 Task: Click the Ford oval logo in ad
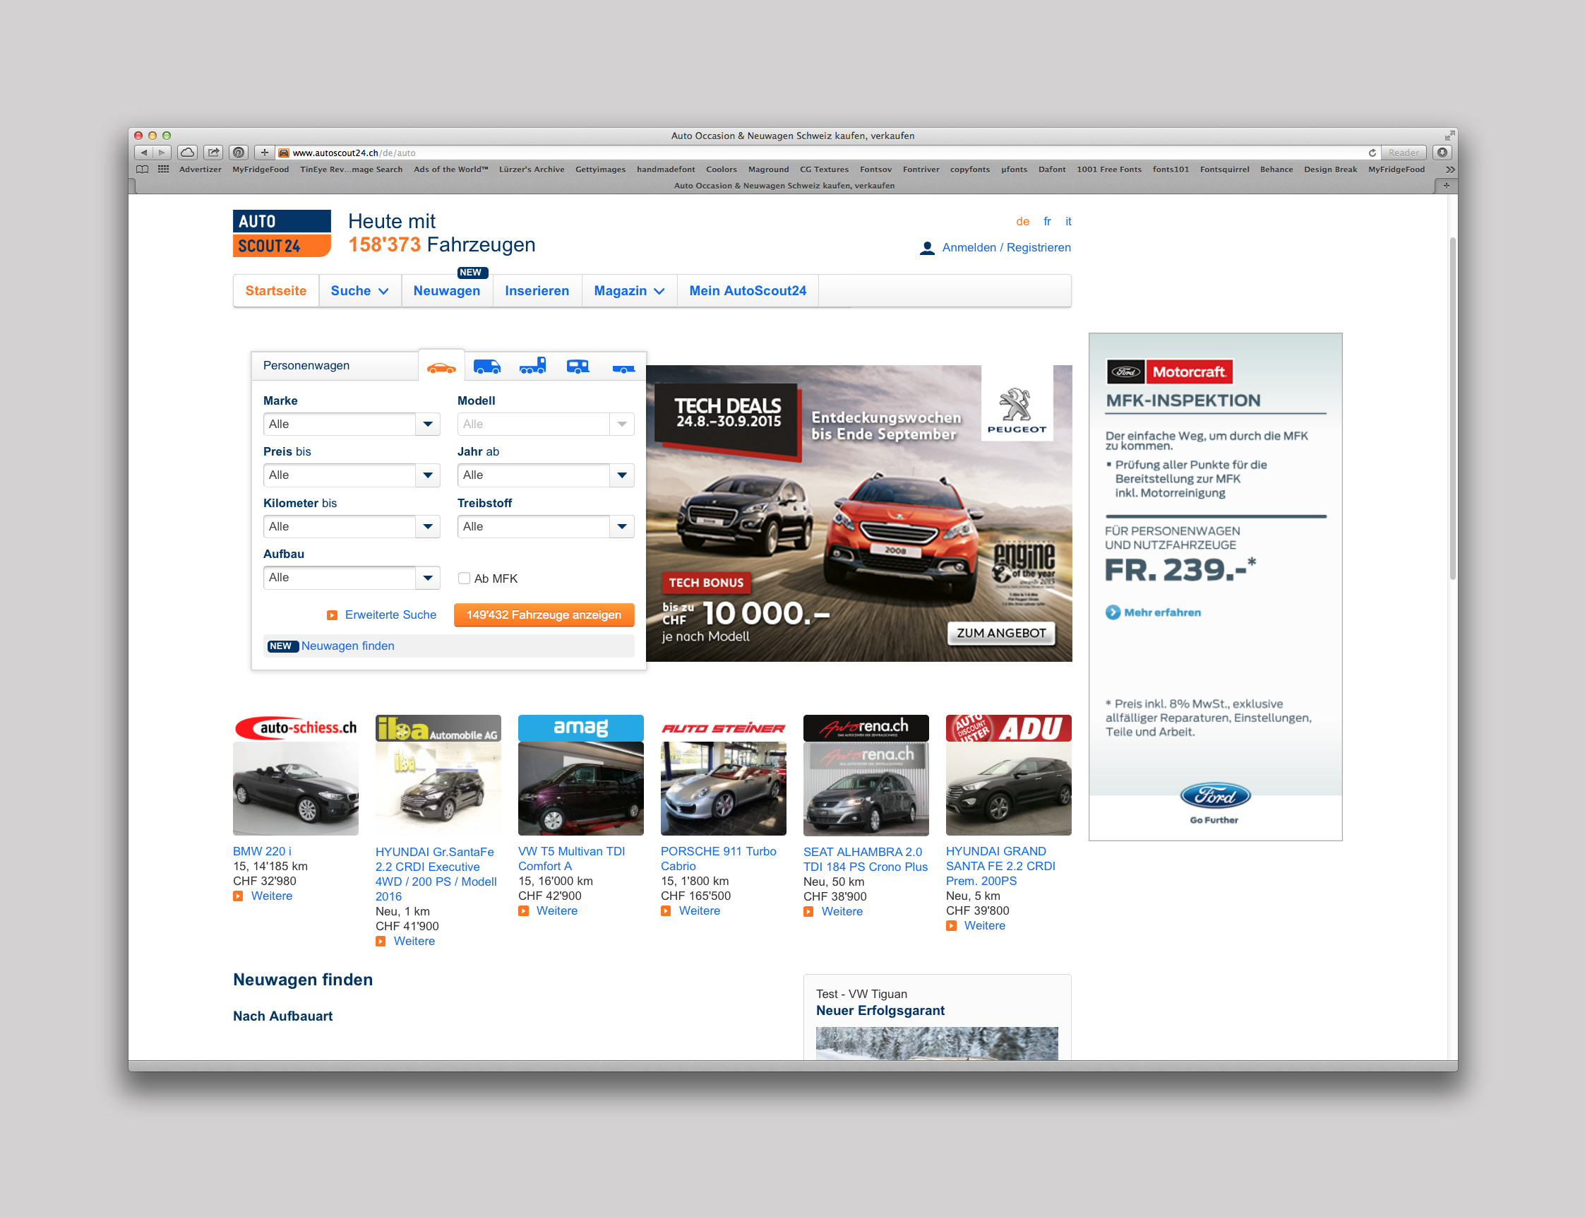pyautogui.click(x=1215, y=796)
